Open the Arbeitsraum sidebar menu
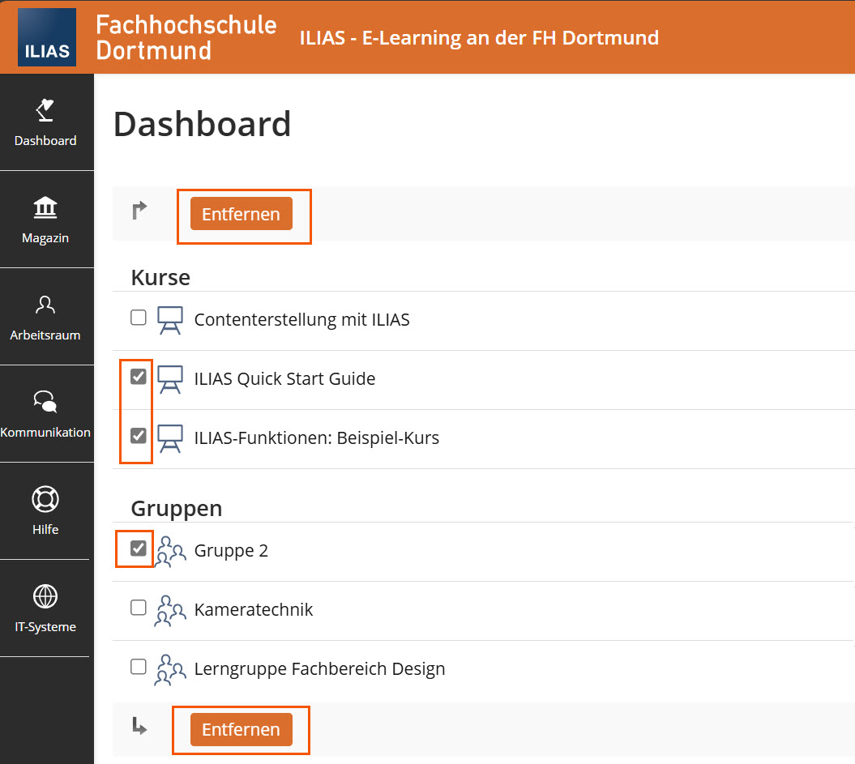Image resolution: width=855 pixels, height=764 pixels. [45, 317]
